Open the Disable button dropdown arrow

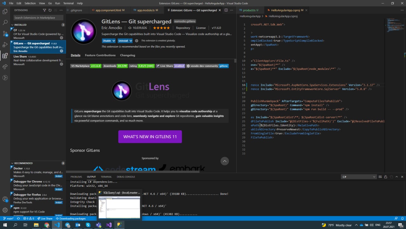click(x=114, y=41)
